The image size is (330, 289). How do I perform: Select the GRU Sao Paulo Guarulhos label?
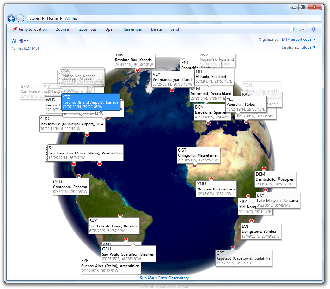(x=128, y=254)
